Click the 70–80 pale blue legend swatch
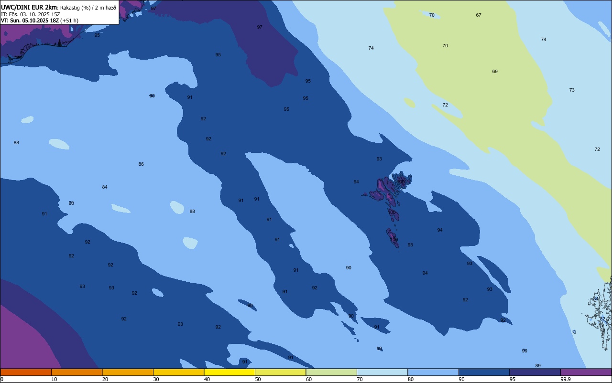 click(382, 372)
